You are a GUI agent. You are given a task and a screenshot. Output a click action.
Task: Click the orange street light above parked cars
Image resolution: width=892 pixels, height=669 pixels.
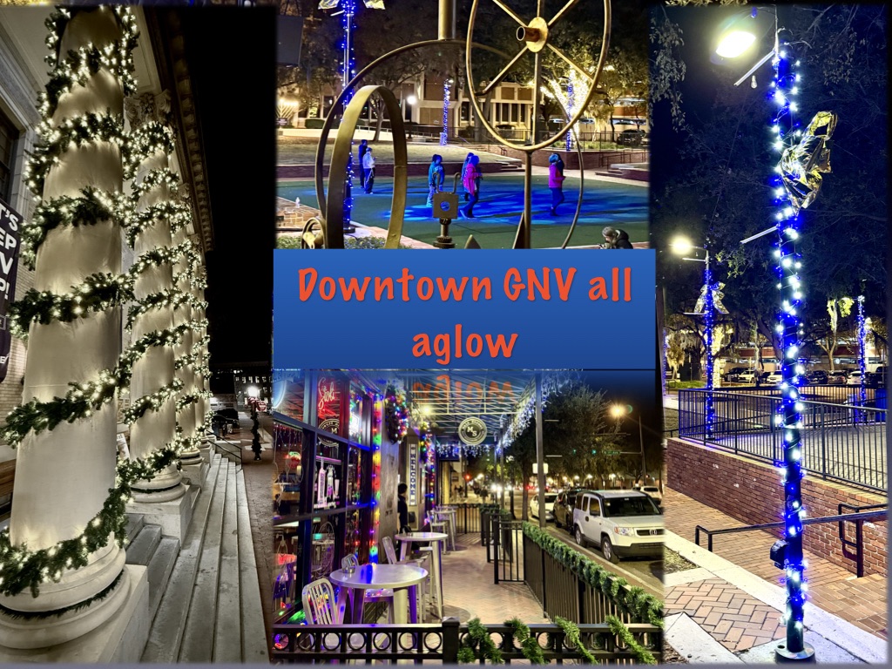(x=618, y=410)
